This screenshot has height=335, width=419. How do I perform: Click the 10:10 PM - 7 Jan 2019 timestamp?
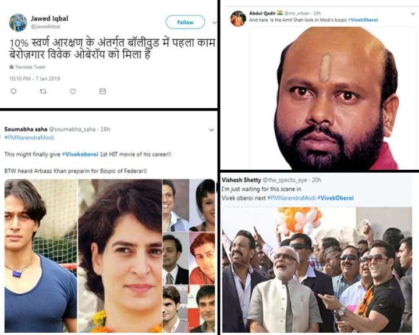click(x=34, y=79)
